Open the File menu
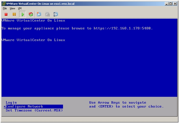Image resolution: width=179 pixels, height=123 pixels. pyautogui.click(x=5, y=9)
